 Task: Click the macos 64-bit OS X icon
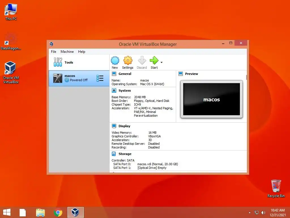(58, 78)
